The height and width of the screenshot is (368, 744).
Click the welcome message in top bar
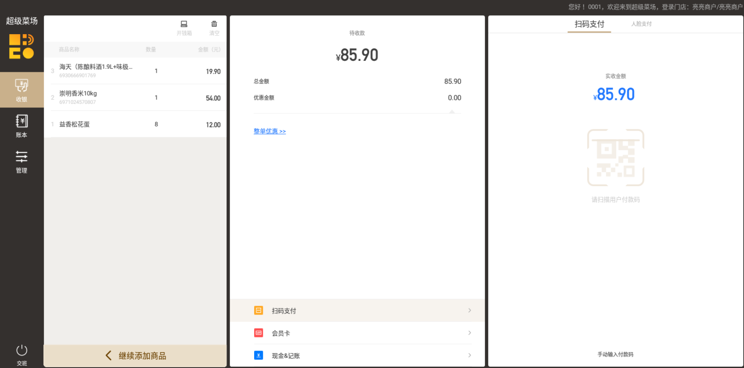655,7
